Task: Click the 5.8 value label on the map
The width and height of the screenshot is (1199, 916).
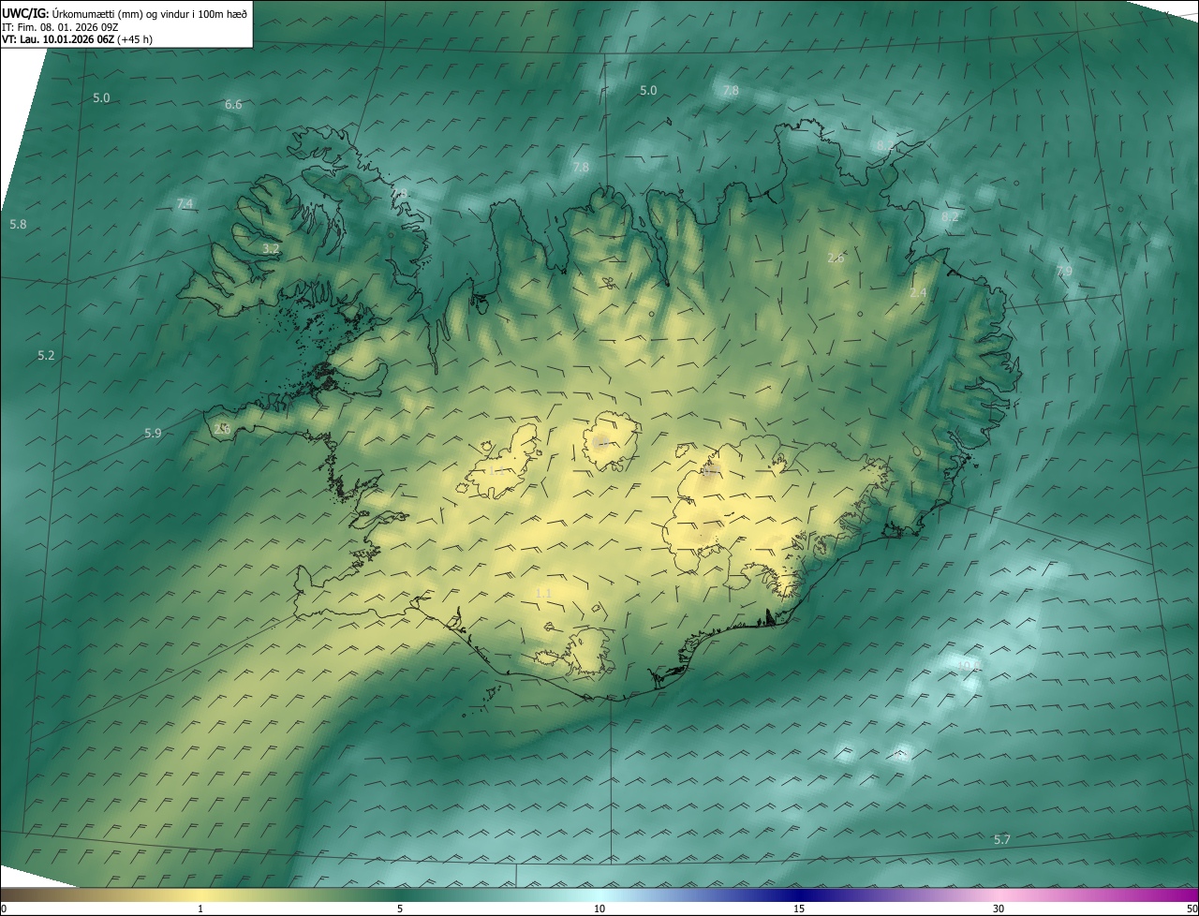Action: [x=18, y=224]
